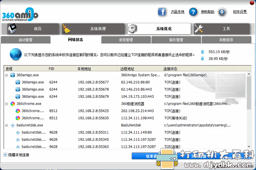Click the download speed arrow icon
Viewport: 256px width, 170px height.
(203, 58)
